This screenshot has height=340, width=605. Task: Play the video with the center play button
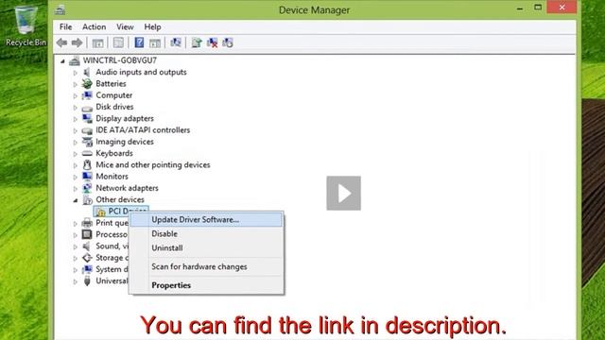[x=344, y=193]
